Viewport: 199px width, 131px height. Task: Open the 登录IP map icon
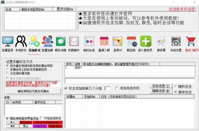point(117,41)
